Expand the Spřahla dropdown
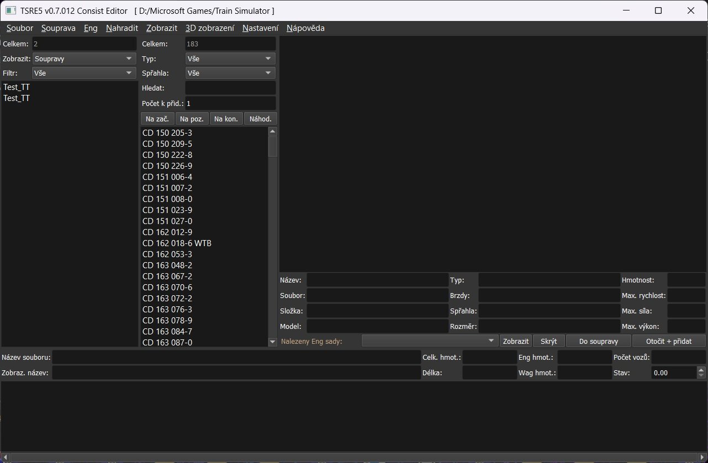Image resolution: width=708 pixels, height=463 pixels. point(230,73)
